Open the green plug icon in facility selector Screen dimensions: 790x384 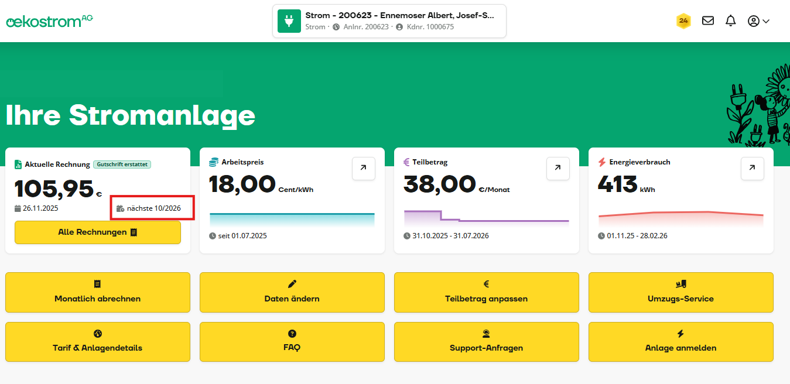coord(289,21)
